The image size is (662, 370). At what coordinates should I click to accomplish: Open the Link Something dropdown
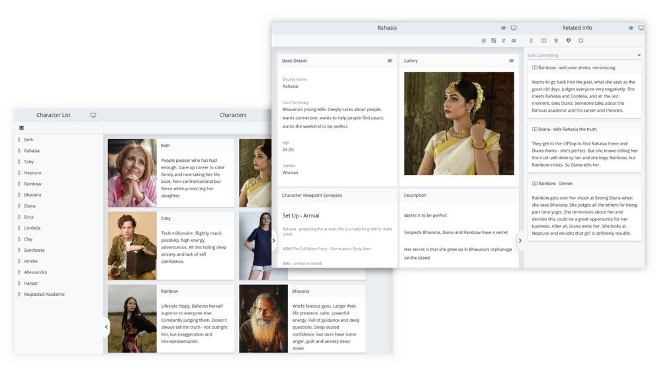click(585, 55)
